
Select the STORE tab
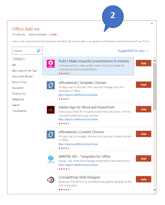point(53,35)
